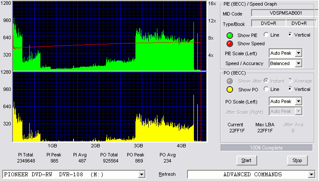Open Jitter Scale (Right) dropdown arrow
This screenshot has height=181, width=319.
point(298,111)
